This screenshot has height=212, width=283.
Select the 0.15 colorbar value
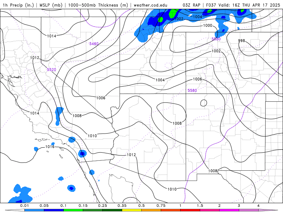(x=83, y=206)
